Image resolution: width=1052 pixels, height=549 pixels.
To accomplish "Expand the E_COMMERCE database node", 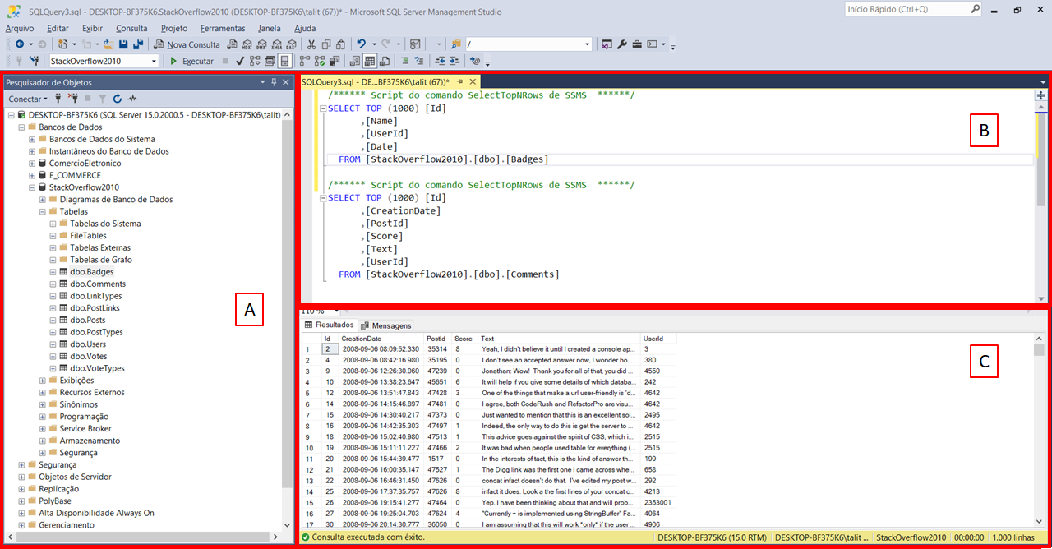I will coord(32,175).
